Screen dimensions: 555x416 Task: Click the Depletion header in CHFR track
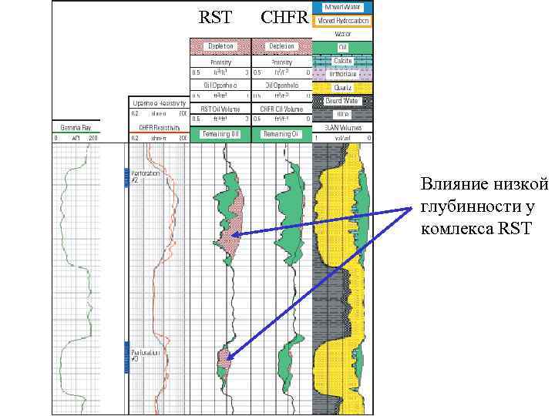tap(282, 46)
